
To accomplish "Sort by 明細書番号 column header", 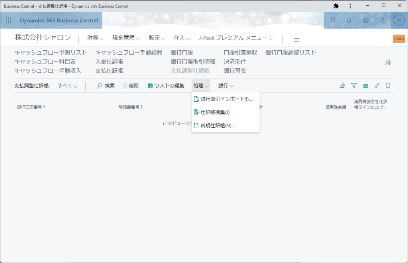I will point(131,107).
